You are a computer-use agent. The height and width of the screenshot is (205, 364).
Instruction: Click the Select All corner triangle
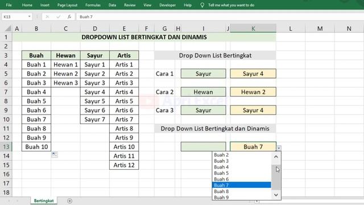click(8, 28)
